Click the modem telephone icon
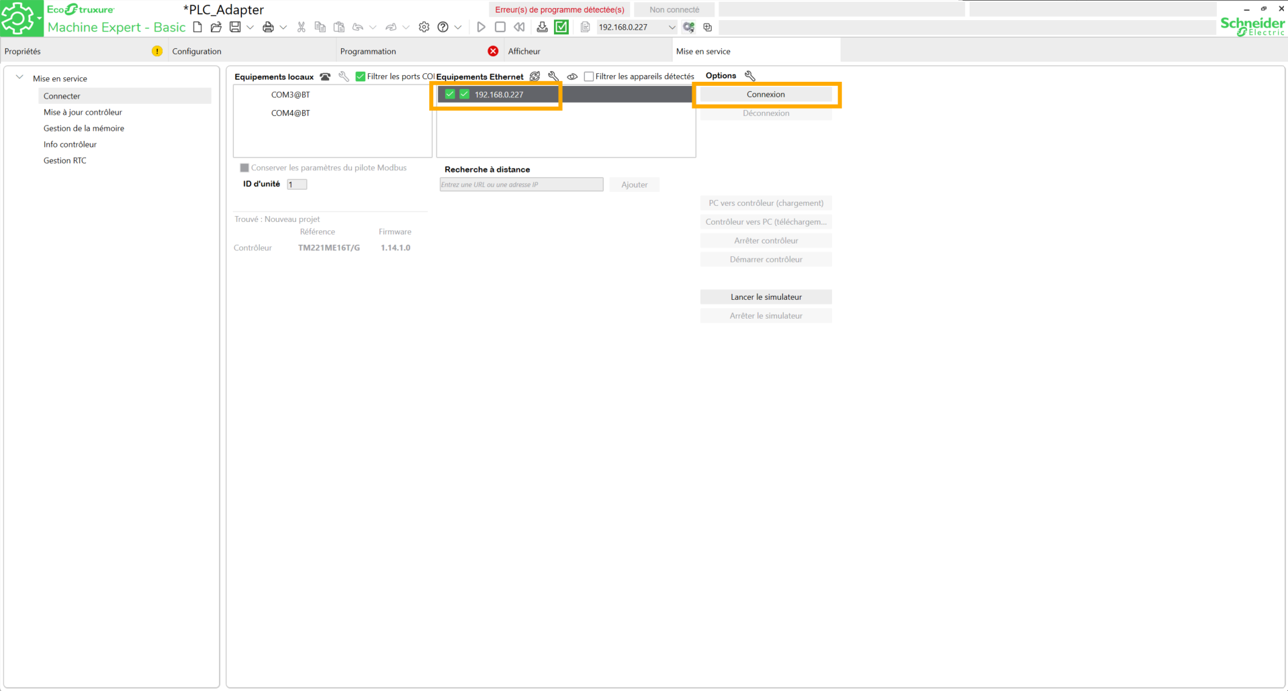The image size is (1288, 691). click(x=325, y=76)
